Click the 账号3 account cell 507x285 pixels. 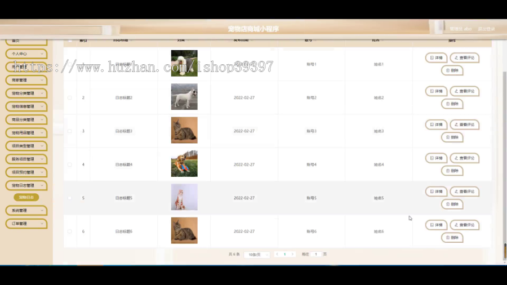(x=312, y=131)
